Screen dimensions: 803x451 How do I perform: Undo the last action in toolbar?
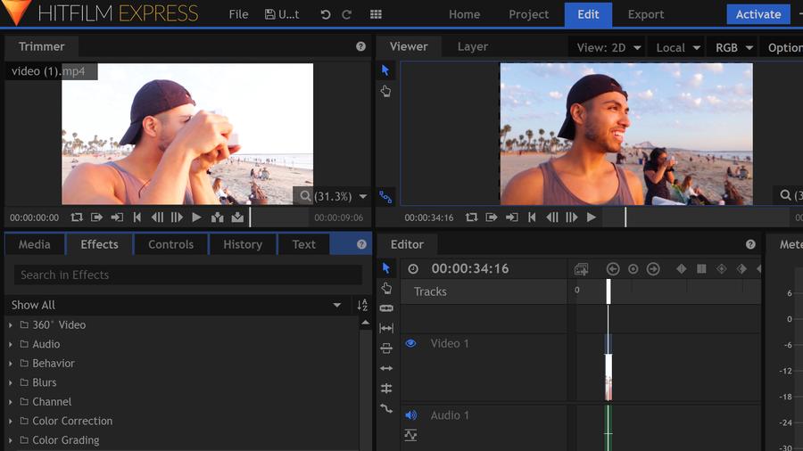pos(325,14)
